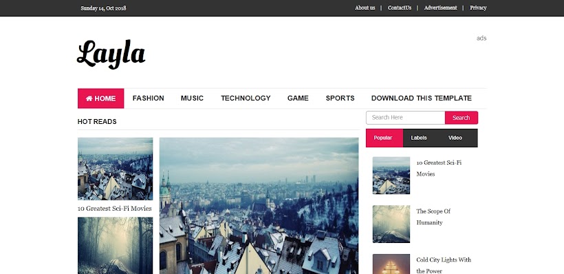Image resolution: width=564 pixels, height=274 pixels.
Task: Go to the Technology section
Action: 246,98
